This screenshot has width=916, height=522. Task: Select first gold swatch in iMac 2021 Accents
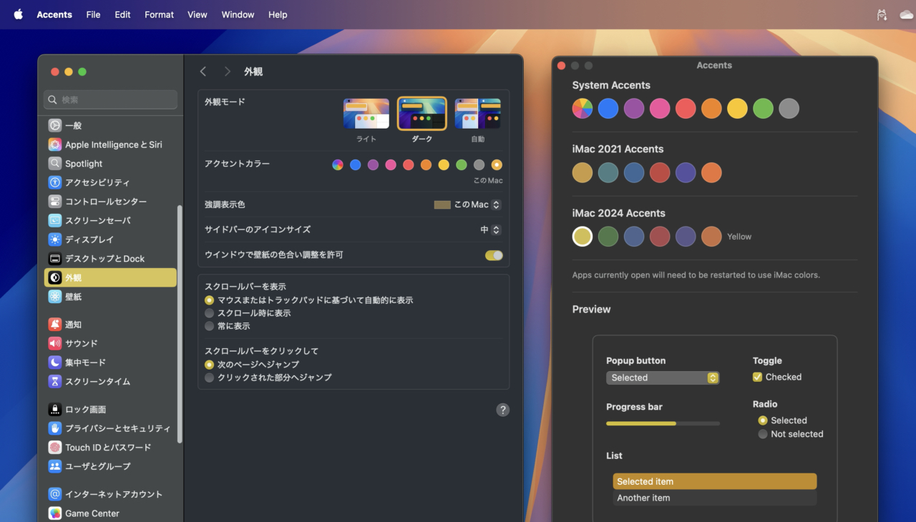click(583, 172)
